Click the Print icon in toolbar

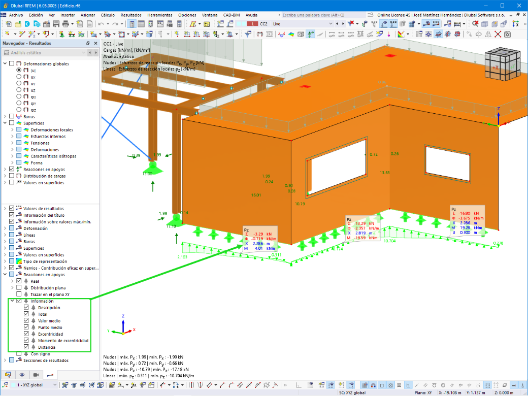tap(65, 24)
